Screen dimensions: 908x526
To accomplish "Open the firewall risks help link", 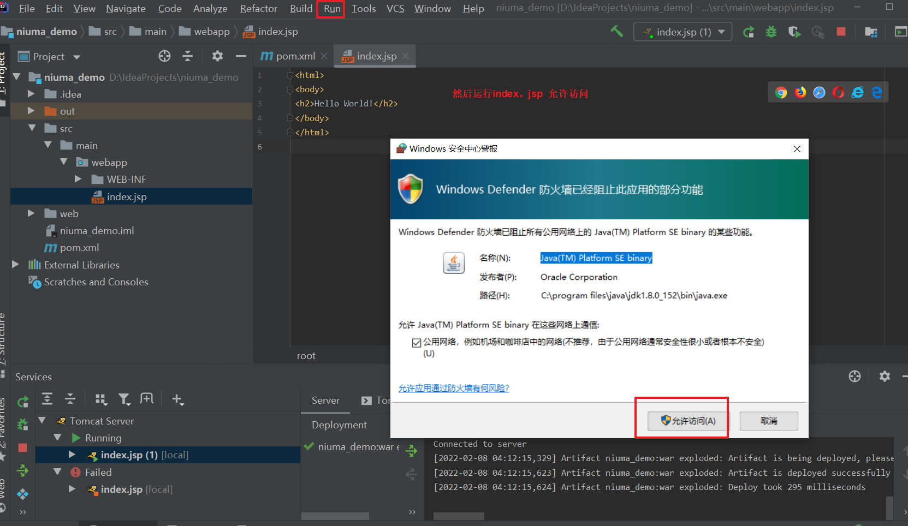I will tap(454, 388).
